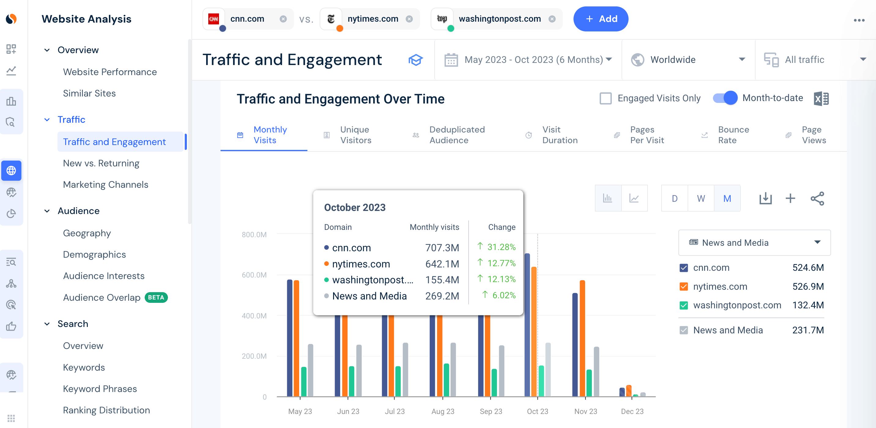Remove nytimes.com from comparison

pyautogui.click(x=409, y=19)
